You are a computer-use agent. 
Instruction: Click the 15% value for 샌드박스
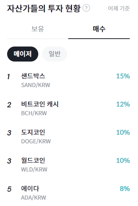pyautogui.click(x=123, y=76)
